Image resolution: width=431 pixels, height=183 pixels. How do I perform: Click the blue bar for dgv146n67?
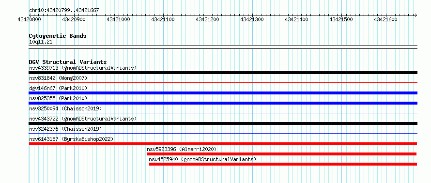223,93
